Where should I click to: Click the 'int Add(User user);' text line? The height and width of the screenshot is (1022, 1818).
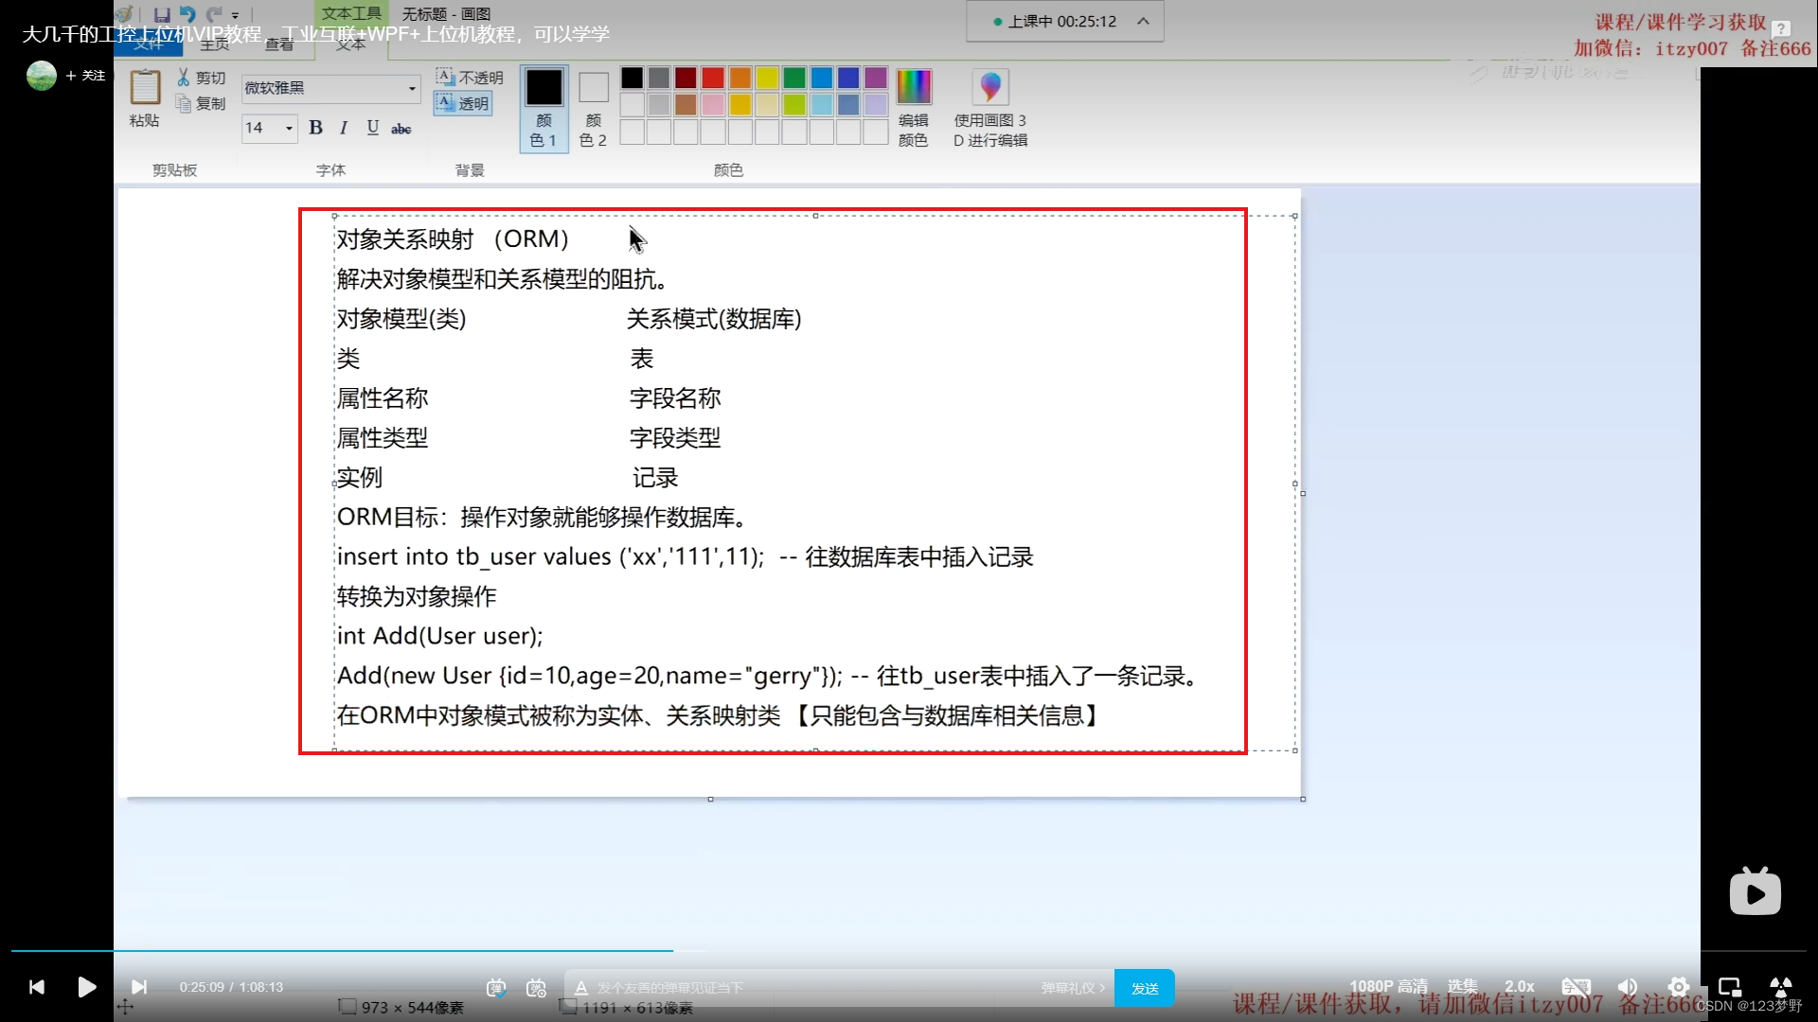pyautogui.click(x=440, y=636)
